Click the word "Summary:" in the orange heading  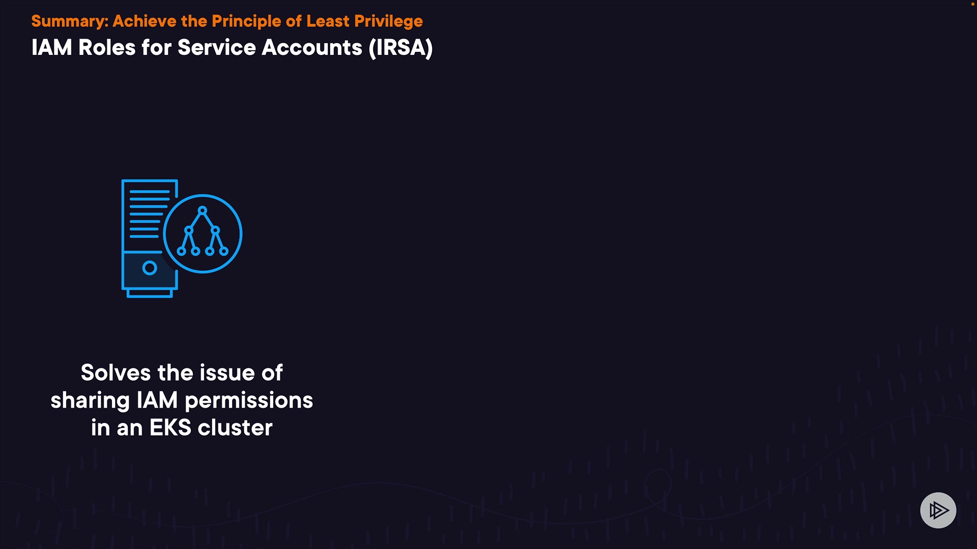point(70,21)
